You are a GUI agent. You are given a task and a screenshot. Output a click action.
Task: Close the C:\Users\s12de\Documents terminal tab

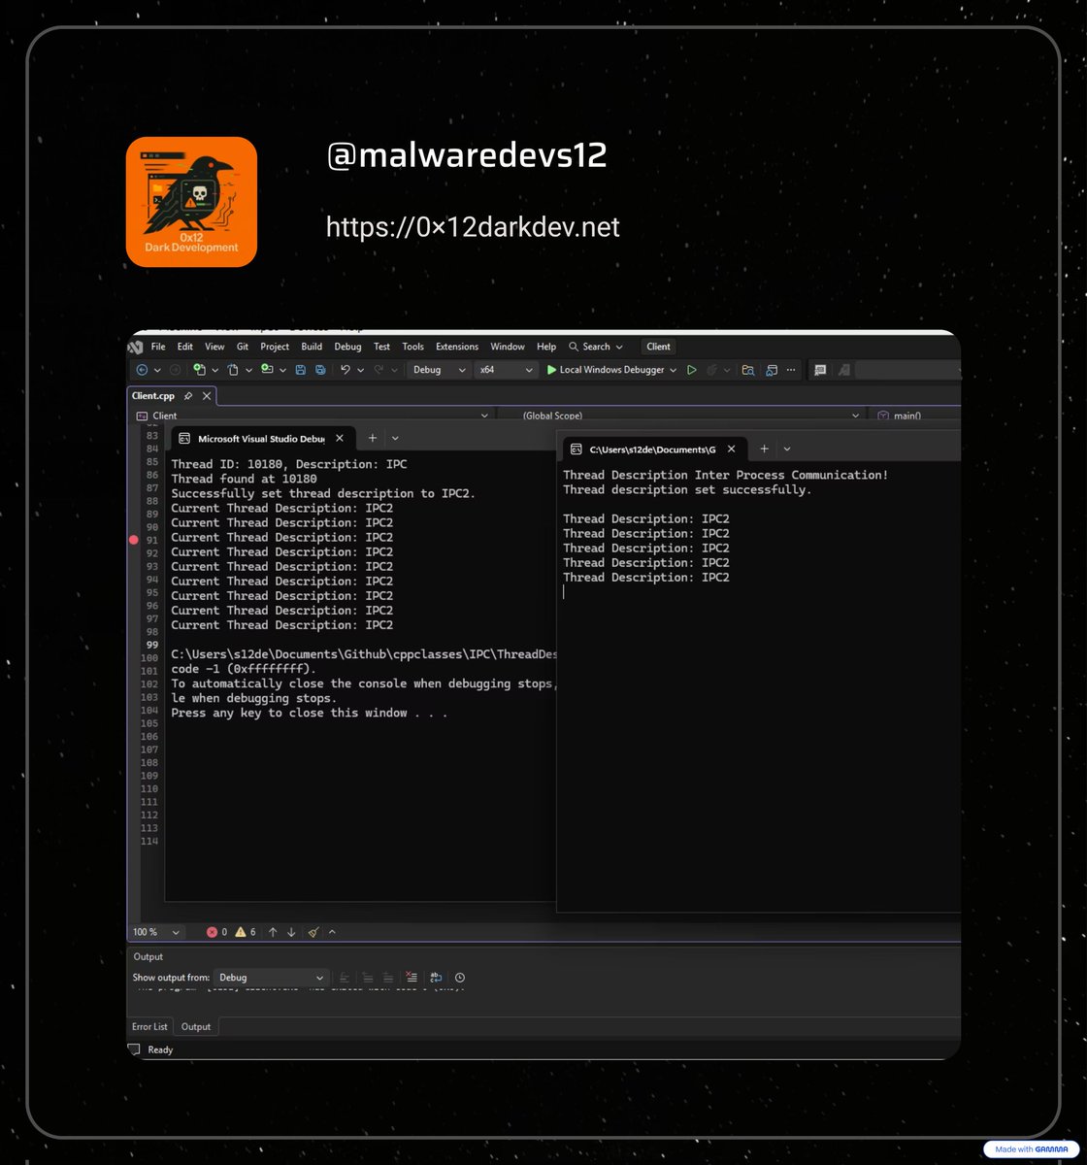point(732,449)
